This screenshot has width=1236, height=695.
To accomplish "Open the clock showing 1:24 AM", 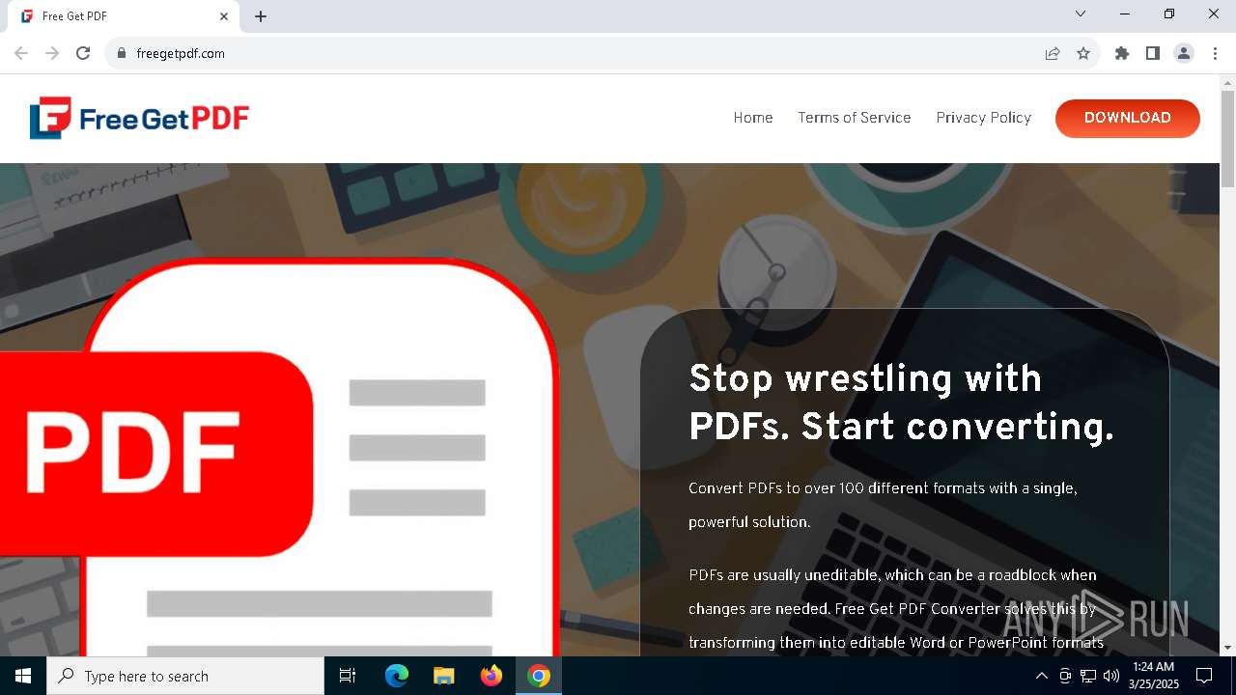I will tap(1153, 676).
